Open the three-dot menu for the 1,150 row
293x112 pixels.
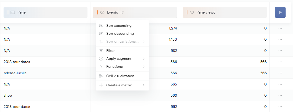point(280,39)
